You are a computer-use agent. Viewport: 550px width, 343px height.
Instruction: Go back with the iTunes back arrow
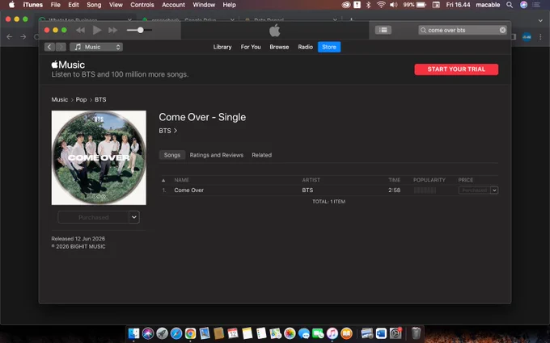(49, 47)
